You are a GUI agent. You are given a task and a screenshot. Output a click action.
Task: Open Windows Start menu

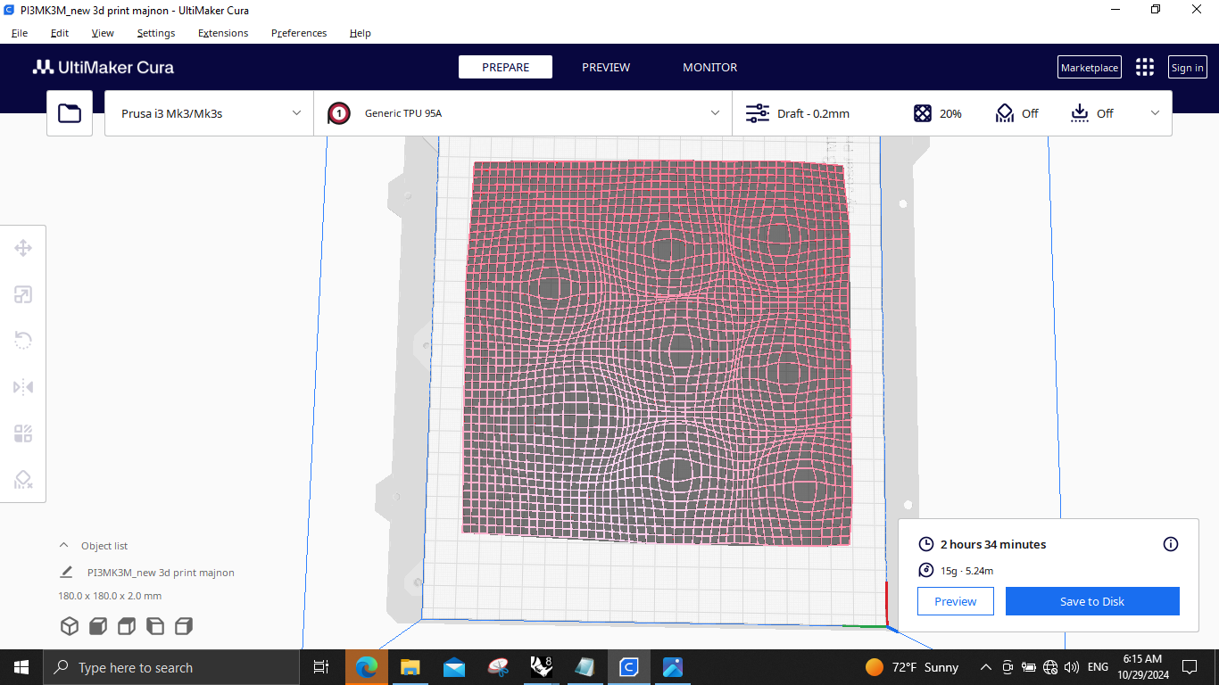[21, 667]
